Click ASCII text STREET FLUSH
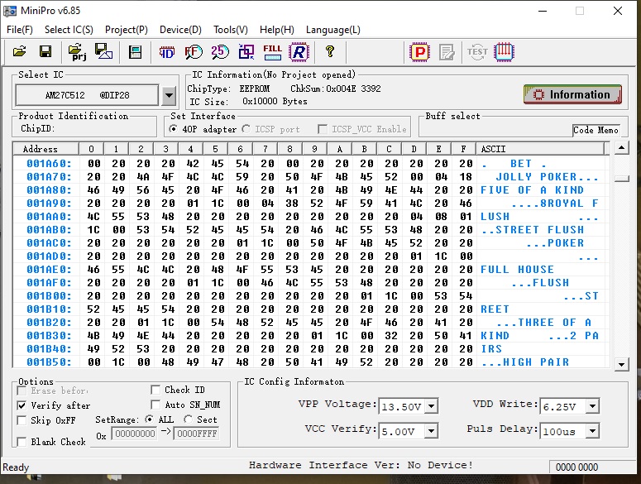This screenshot has width=641, height=484. pyautogui.click(x=539, y=230)
